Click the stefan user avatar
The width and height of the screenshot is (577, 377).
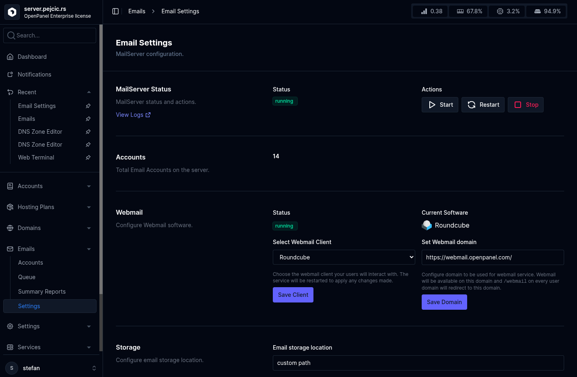click(x=12, y=368)
